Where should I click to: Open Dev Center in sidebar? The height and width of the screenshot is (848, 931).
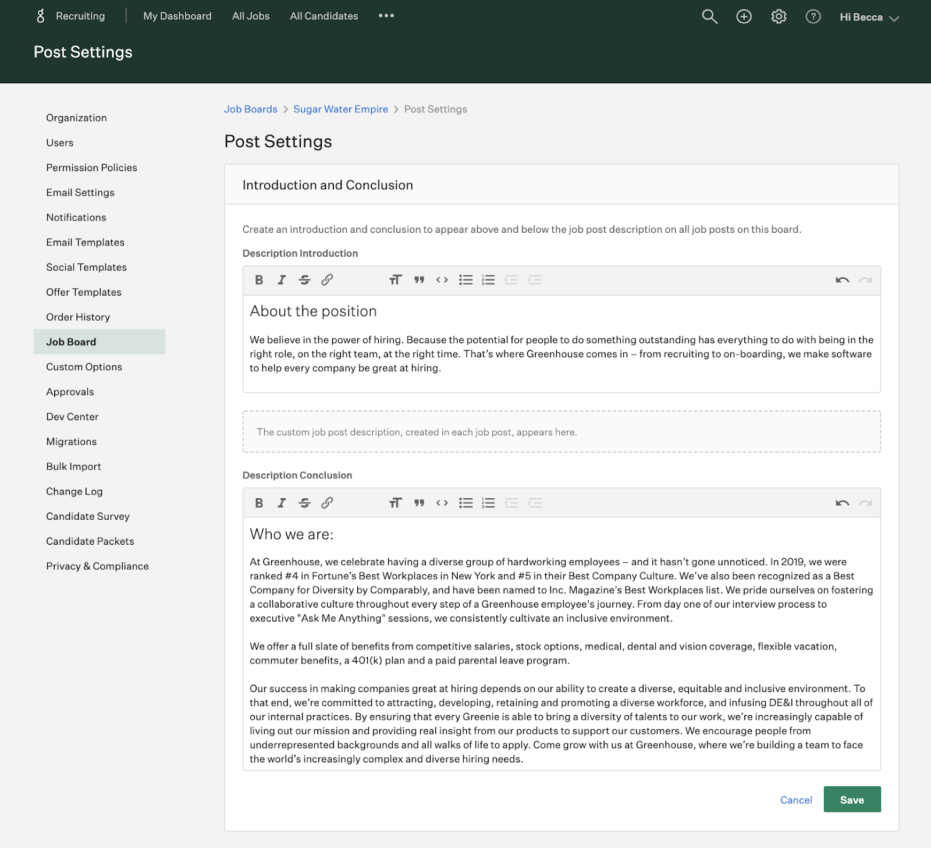coord(72,417)
